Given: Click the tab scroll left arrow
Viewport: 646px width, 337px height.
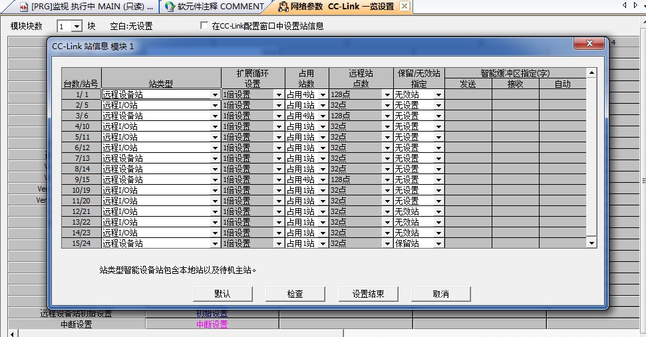Looking at the screenshot, I should click(625, 6).
